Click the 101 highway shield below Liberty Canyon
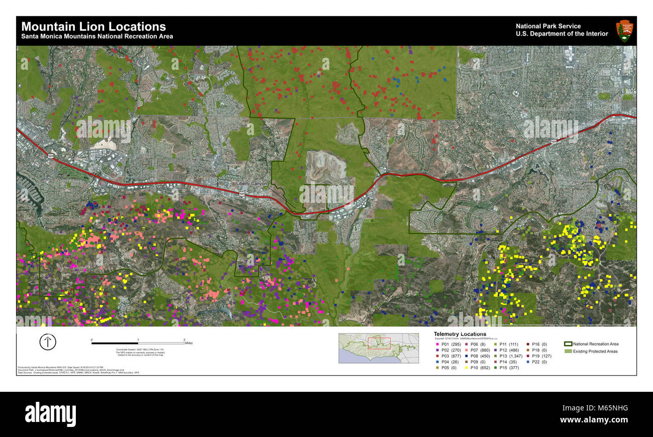The height and width of the screenshot is (437, 653). coord(242,193)
